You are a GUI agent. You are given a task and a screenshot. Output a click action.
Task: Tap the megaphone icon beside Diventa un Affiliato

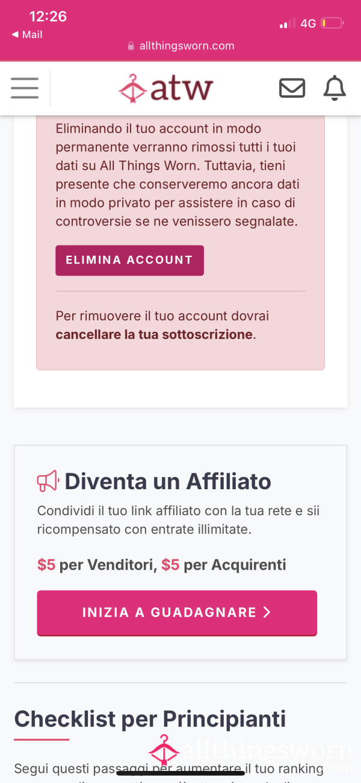(48, 481)
